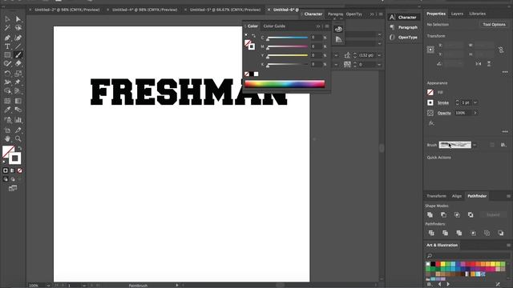Activate the Hand tool
The height and width of the screenshot is (288, 513).
pos(7,138)
